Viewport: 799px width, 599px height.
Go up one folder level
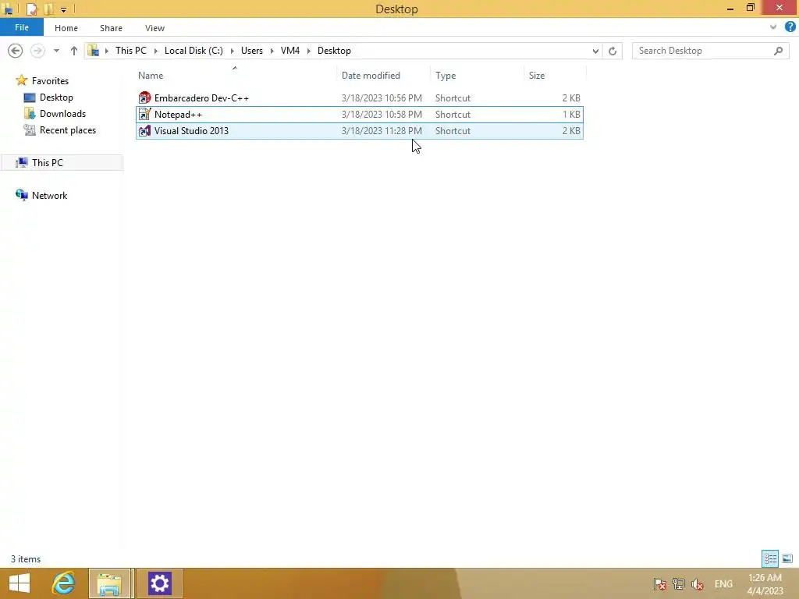tap(74, 51)
